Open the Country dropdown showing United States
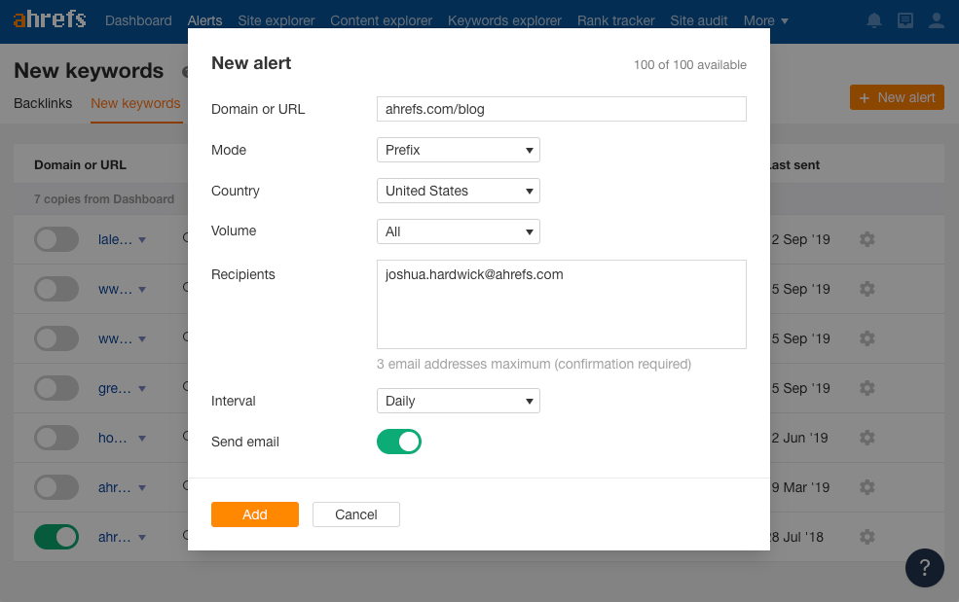The width and height of the screenshot is (959, 602). click(459, 191)
